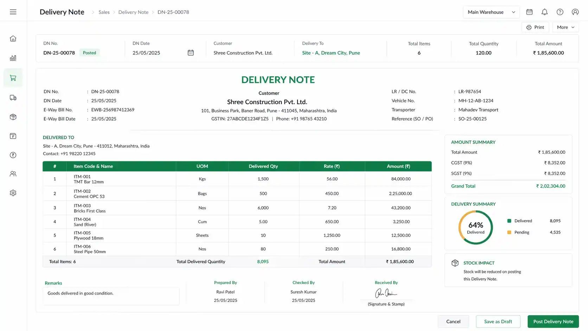
Task: Click UOM column header
Action: click(202, 166)
